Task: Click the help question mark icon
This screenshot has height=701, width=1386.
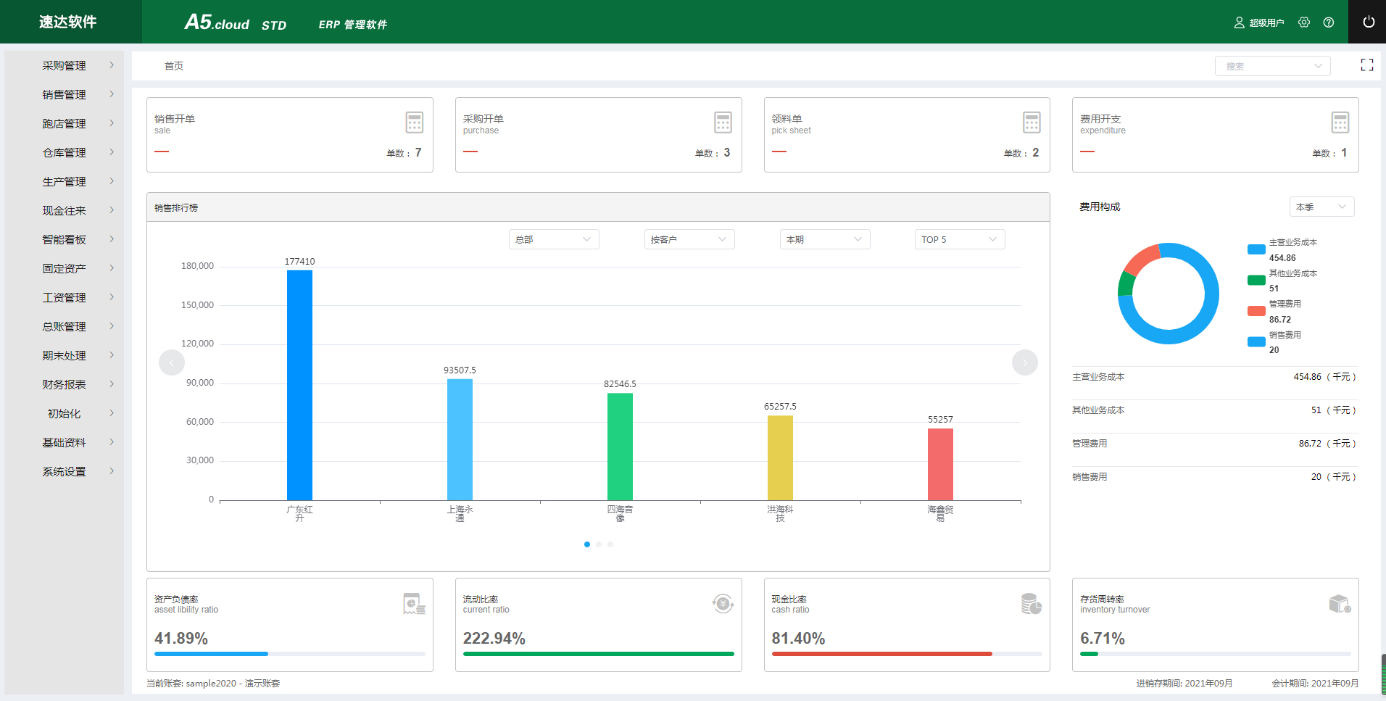Action: 1328,22
